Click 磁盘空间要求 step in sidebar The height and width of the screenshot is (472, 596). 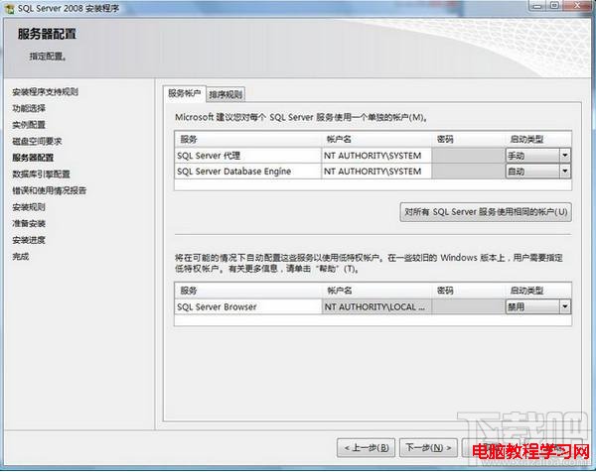[x=37, y=141]
